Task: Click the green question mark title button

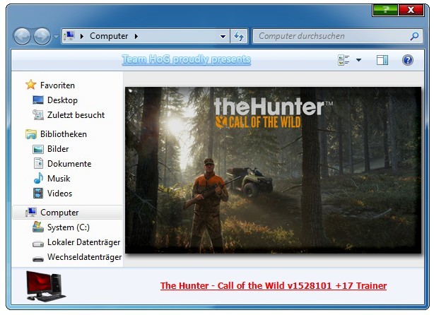Action: [x=385, y=10]
